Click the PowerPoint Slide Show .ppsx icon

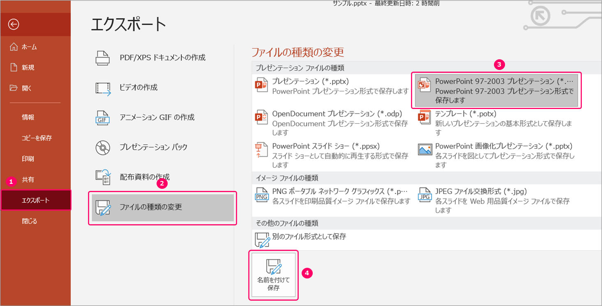pyautogui.click(x=261, y=150)
